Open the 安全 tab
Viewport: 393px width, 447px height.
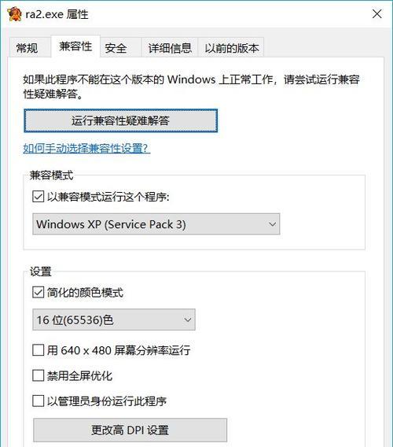[x=116, y=47]
